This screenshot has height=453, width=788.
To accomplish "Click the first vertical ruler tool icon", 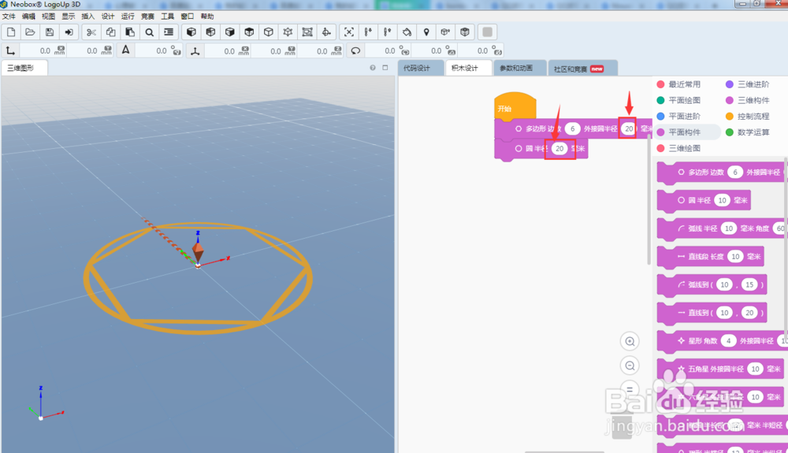I will tap(368, 32).
